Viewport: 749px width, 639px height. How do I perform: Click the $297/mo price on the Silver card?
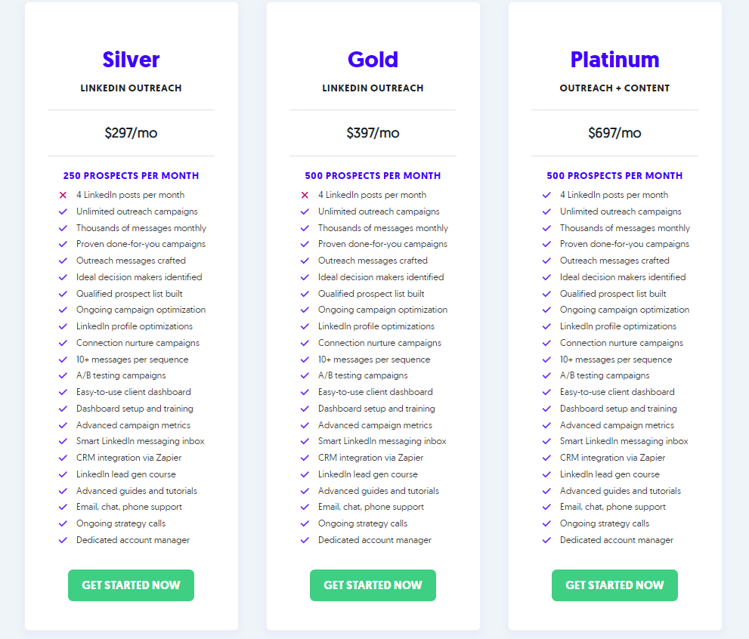131,132
